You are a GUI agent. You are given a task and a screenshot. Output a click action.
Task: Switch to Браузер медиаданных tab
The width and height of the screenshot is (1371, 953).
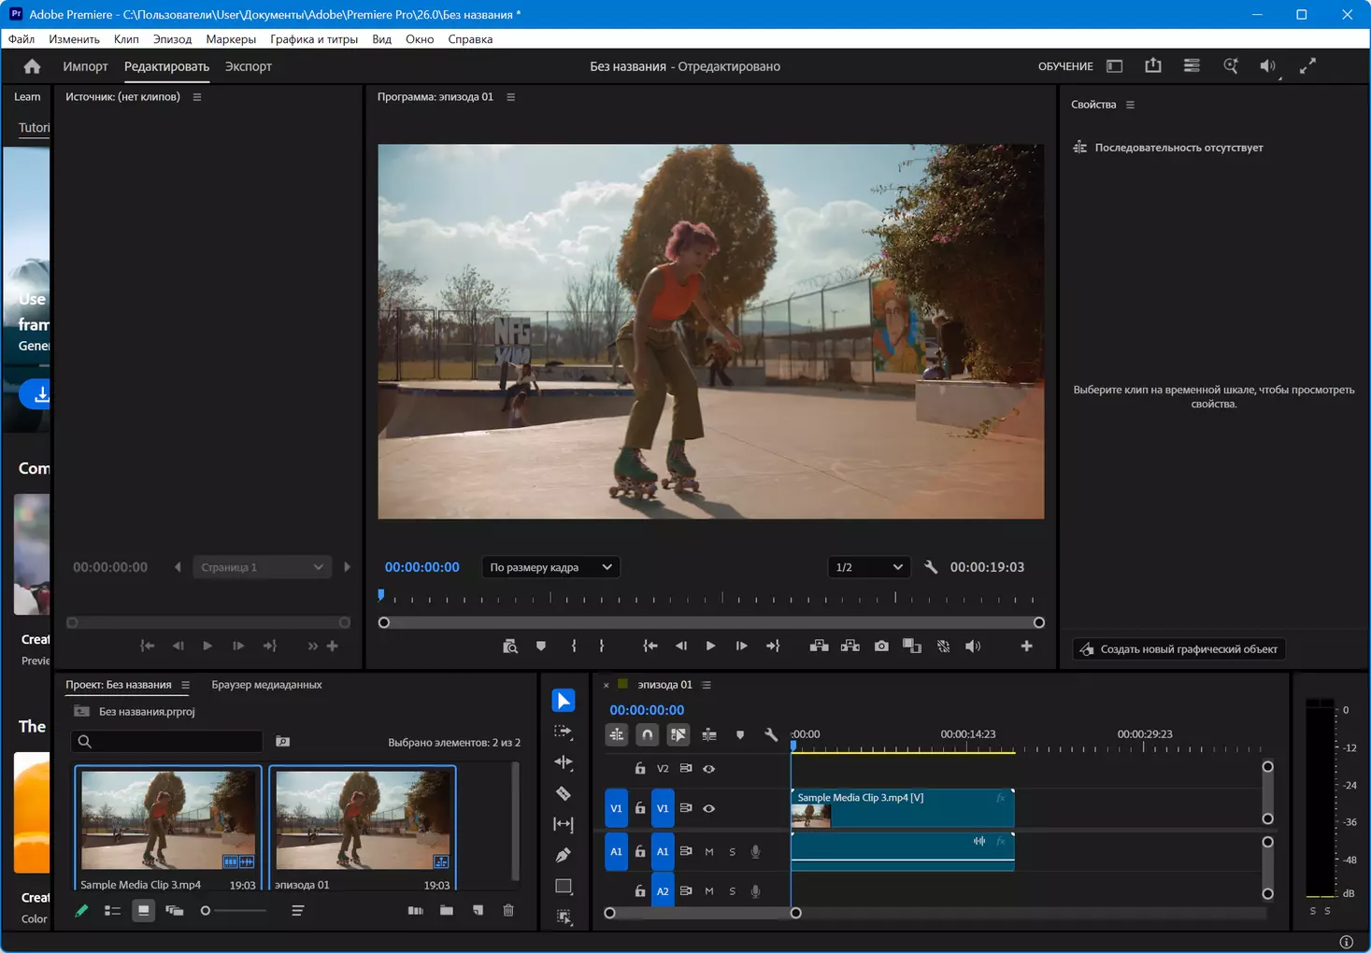266,685
